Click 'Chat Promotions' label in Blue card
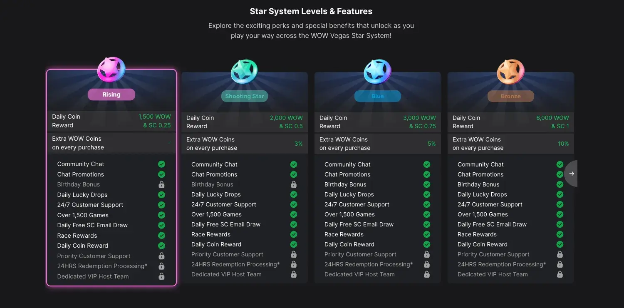 click(347, 174)
